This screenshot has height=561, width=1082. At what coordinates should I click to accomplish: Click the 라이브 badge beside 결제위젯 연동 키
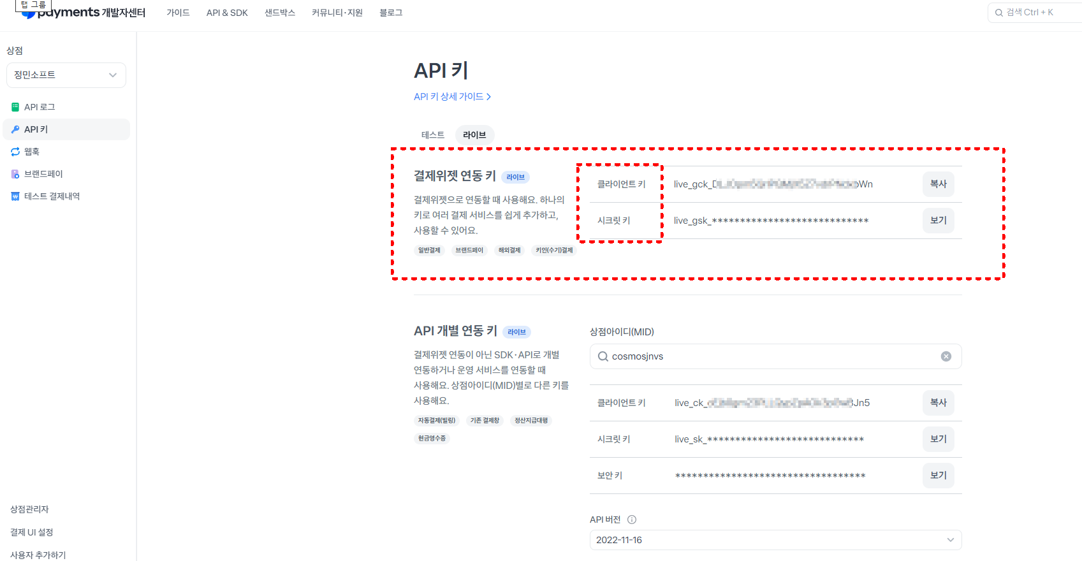(516, 177)
